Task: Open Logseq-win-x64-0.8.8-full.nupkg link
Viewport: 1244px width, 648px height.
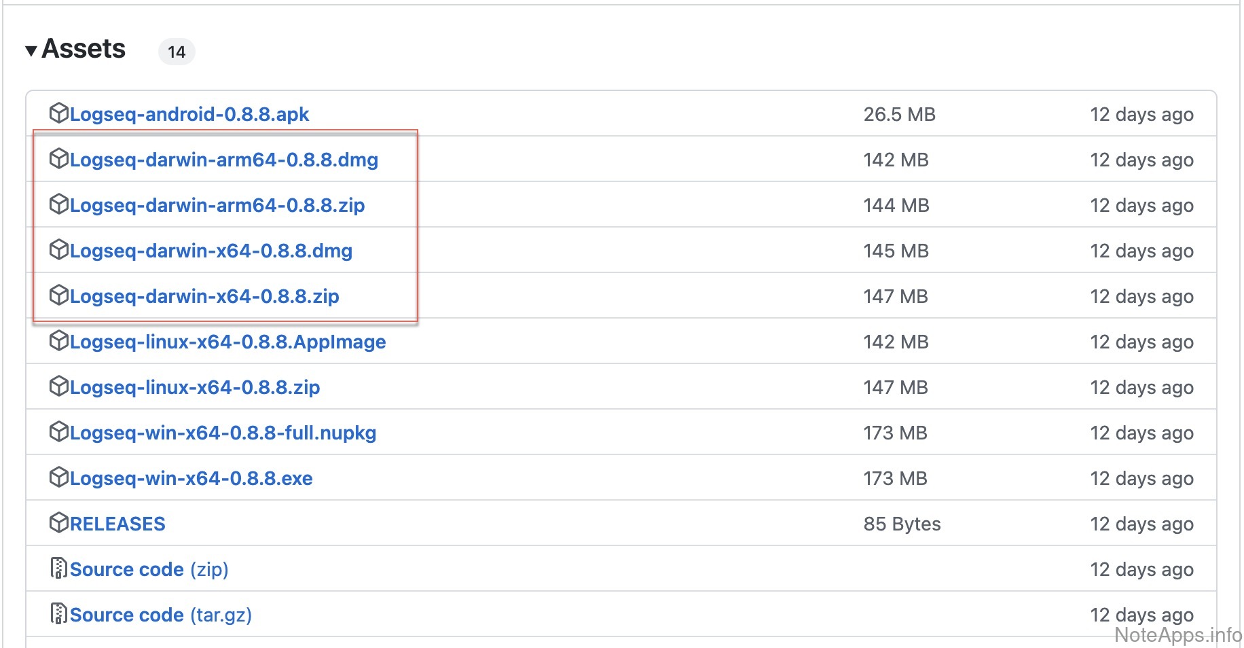Action: 223,433
